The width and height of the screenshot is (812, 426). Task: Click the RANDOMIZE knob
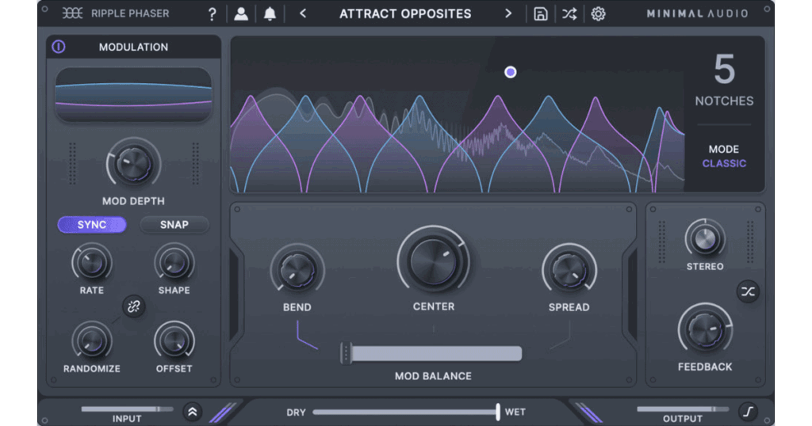92,340
